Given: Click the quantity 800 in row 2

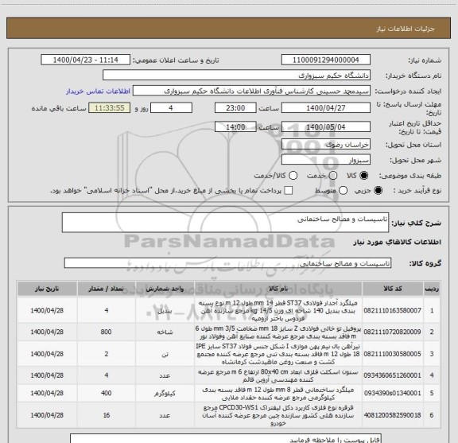Looking at the screenshot, I should 106,332.
